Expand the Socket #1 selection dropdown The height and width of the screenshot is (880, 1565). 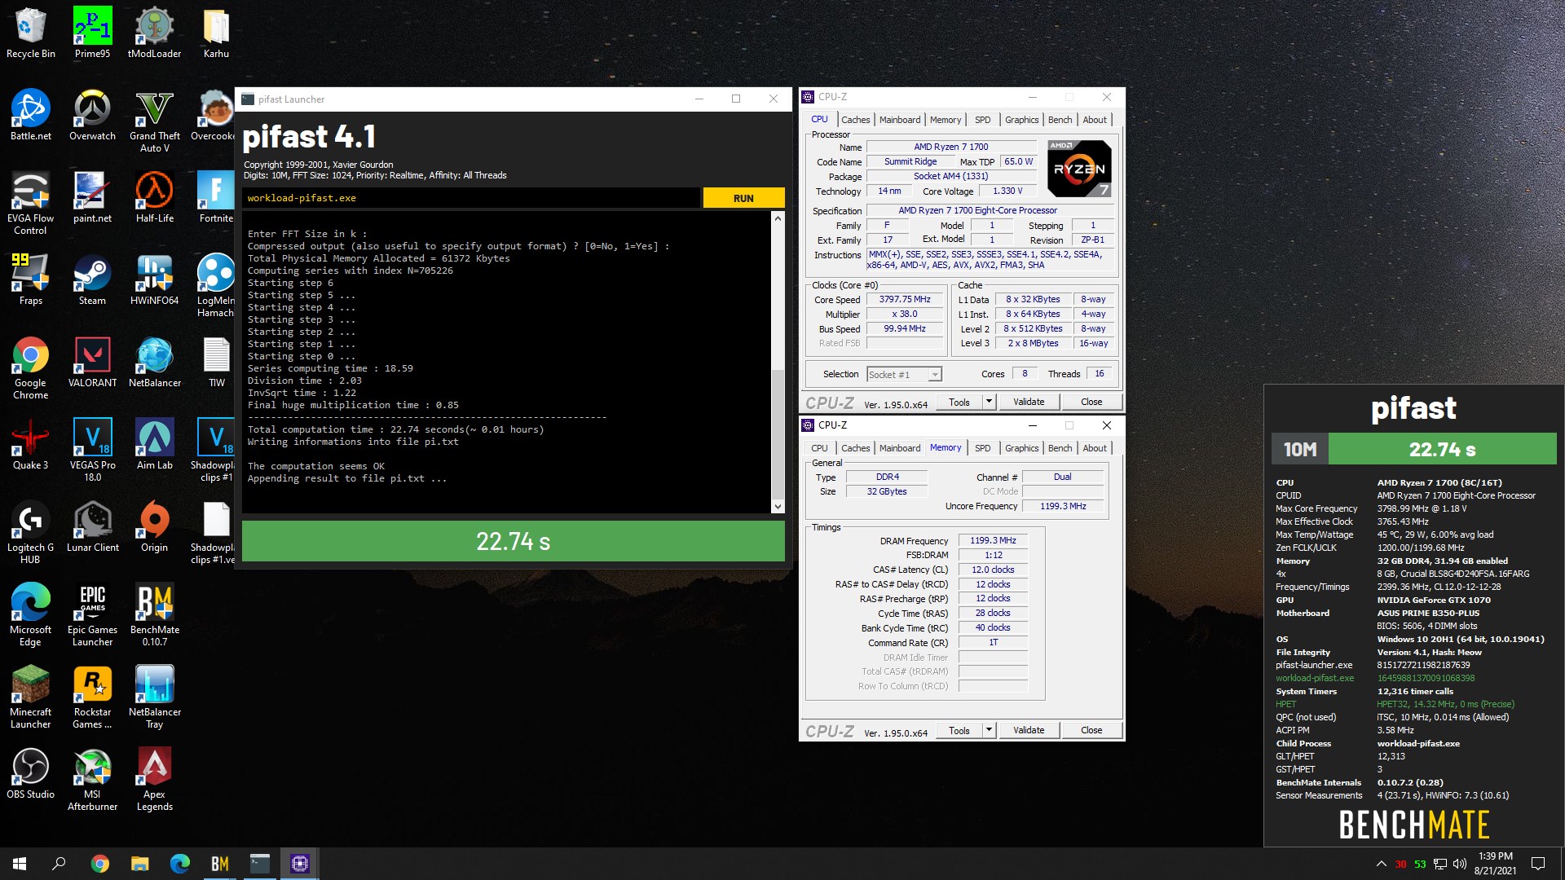[x=935, y=375]
